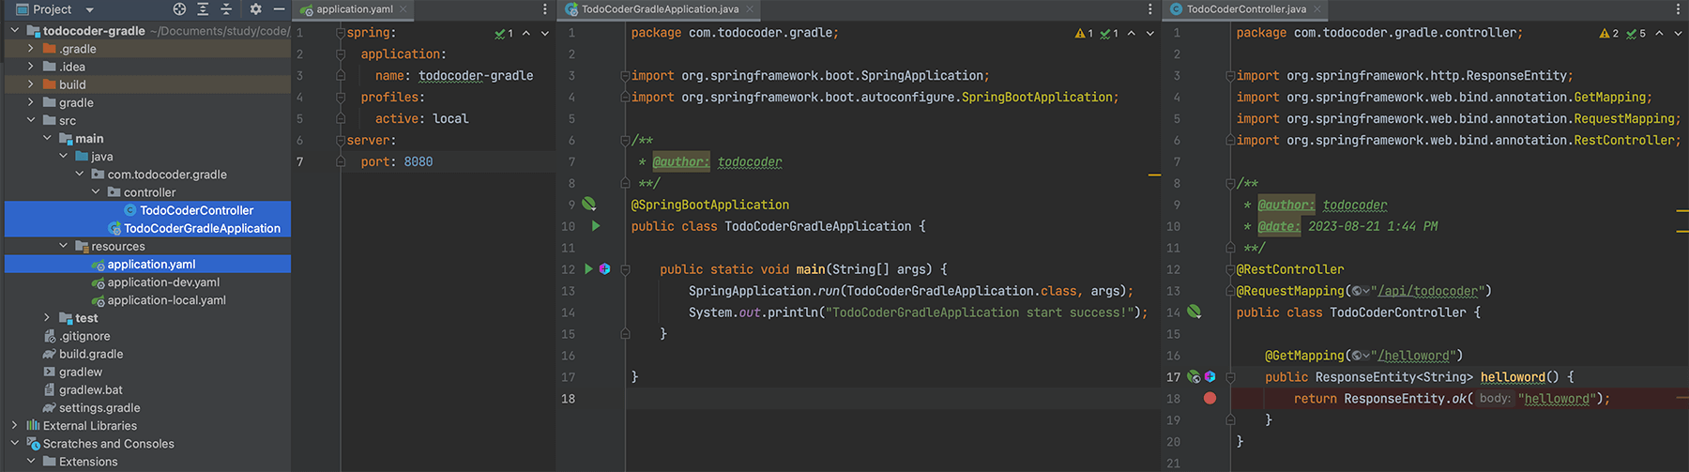This screenshot has width=1689, height=472.
Task: Close the TodoCoderController.java tab
Action: tap(1316, 9)
